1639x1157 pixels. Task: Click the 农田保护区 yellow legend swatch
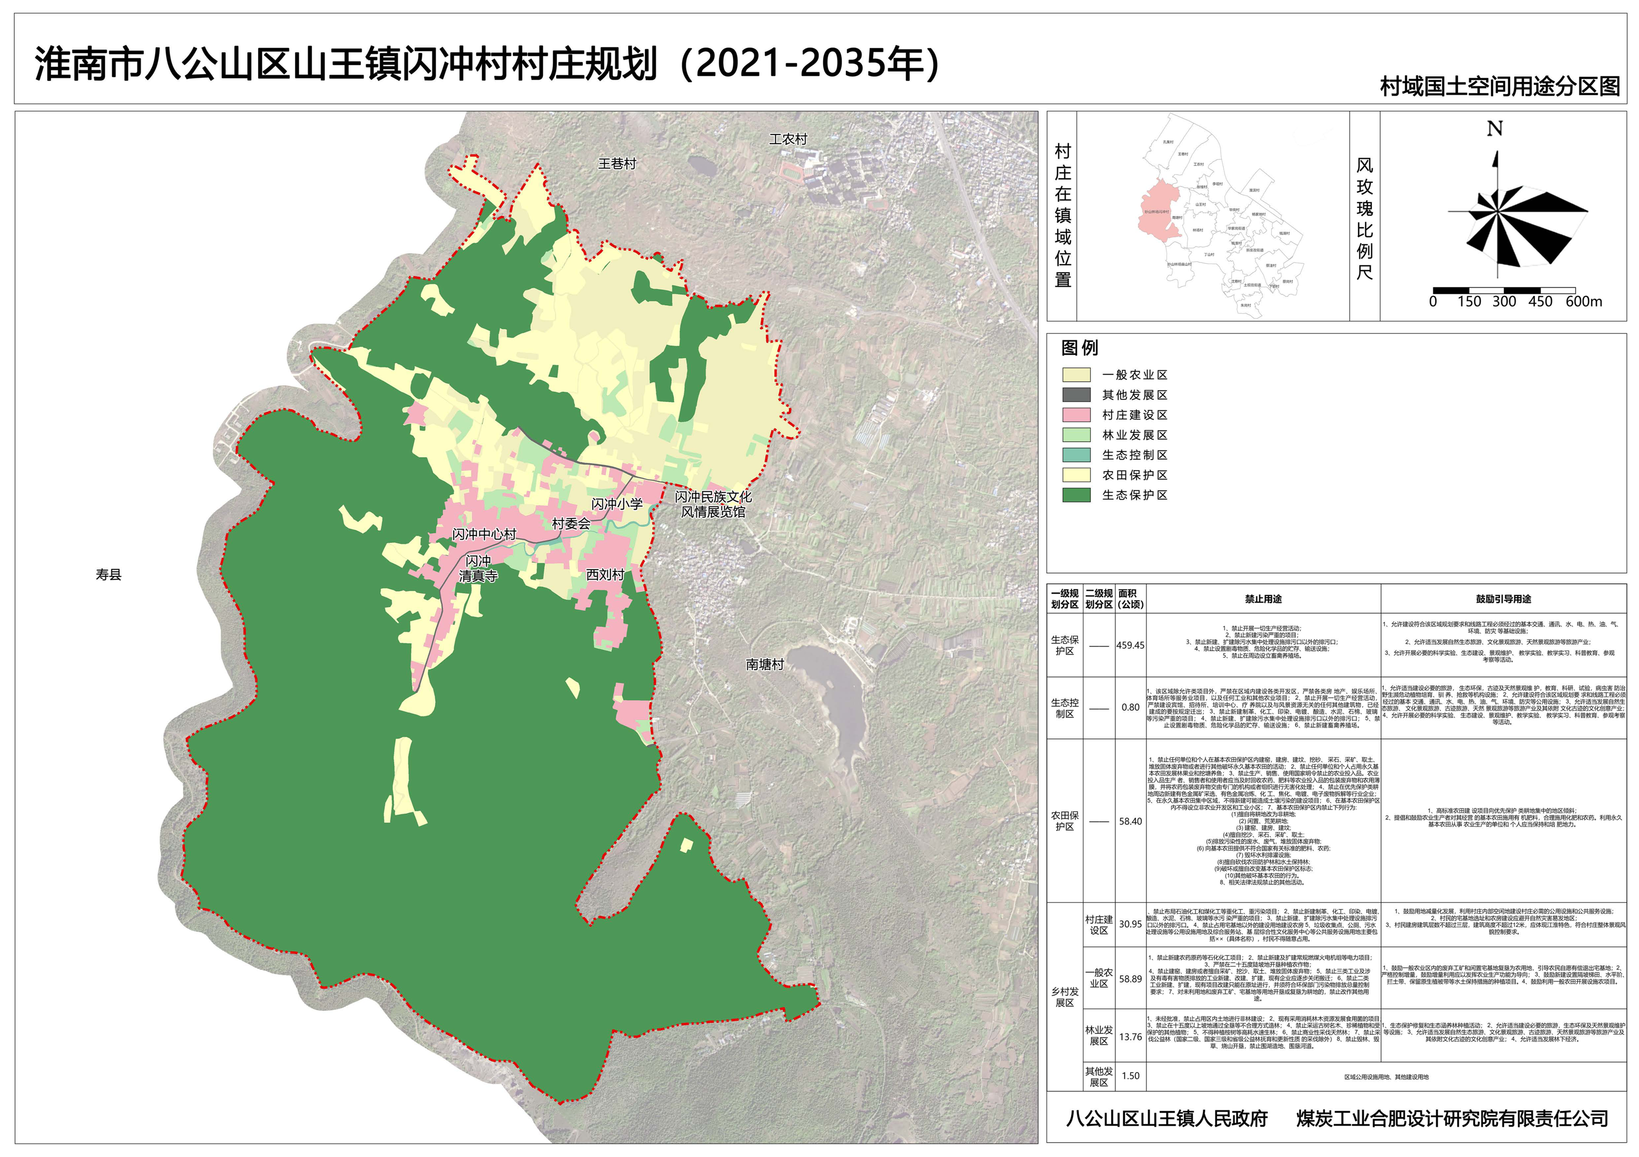coord(1076,475)
